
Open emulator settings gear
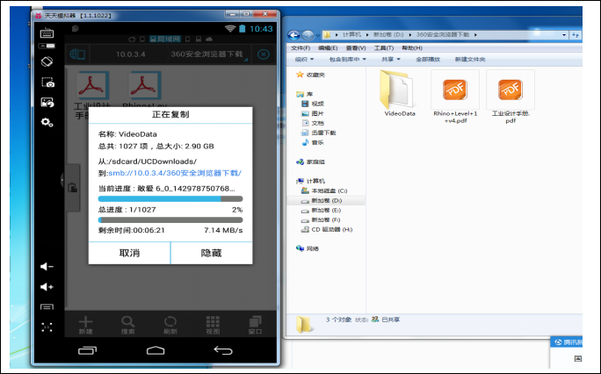pos(47,123)
